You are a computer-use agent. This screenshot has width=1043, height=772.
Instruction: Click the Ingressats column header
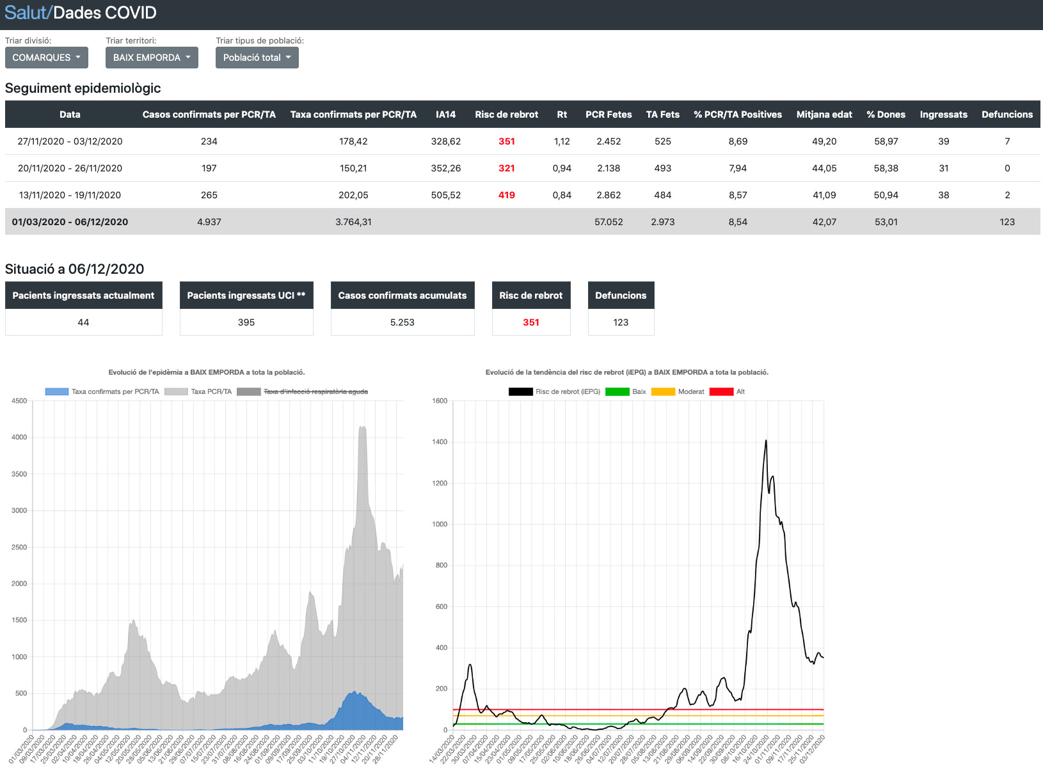[x=944, y=114]
